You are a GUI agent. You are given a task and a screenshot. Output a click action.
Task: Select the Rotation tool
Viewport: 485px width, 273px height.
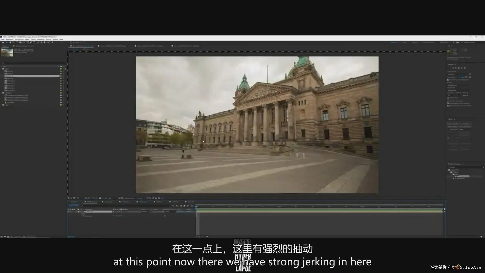17,42
